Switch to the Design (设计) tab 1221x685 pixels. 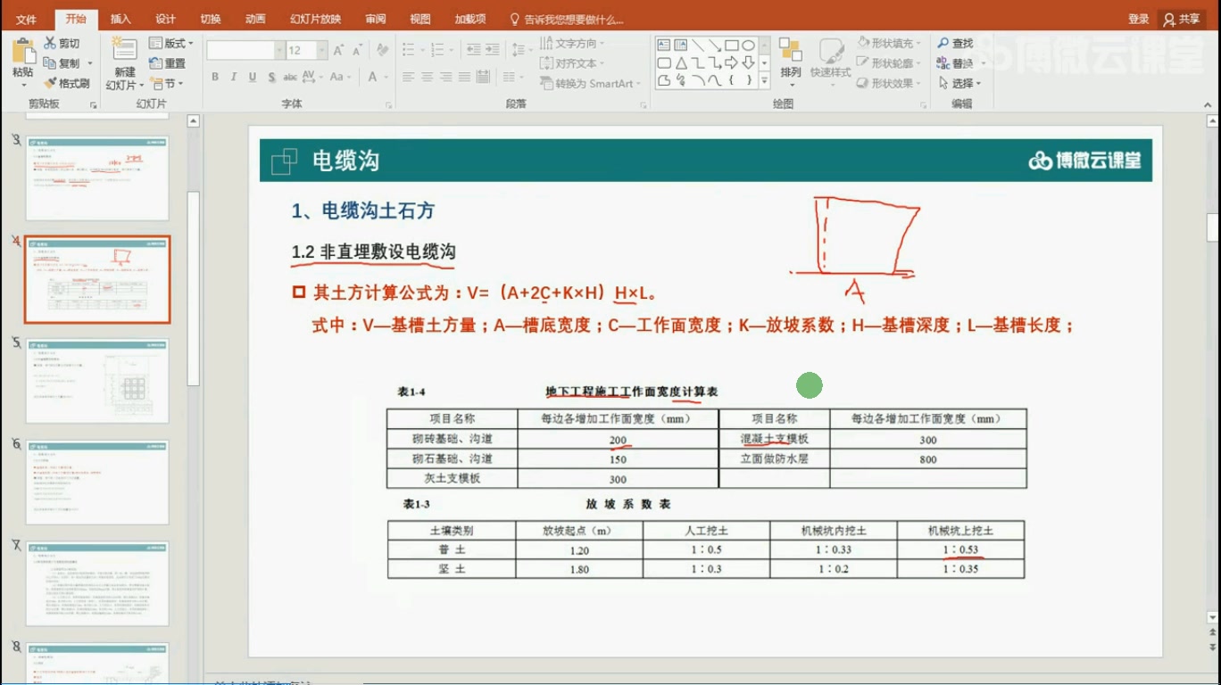(x=165, y=19)
